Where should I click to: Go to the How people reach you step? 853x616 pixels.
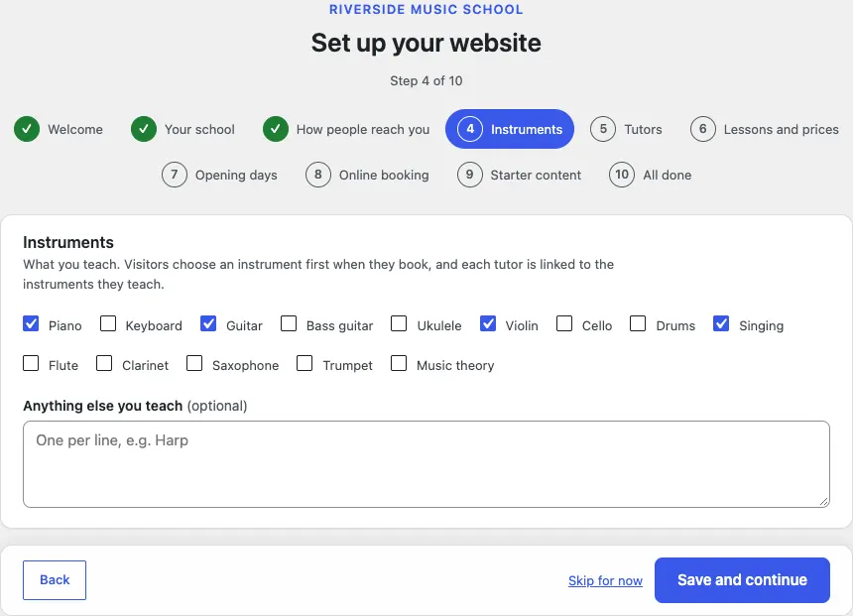coord(346,129)
